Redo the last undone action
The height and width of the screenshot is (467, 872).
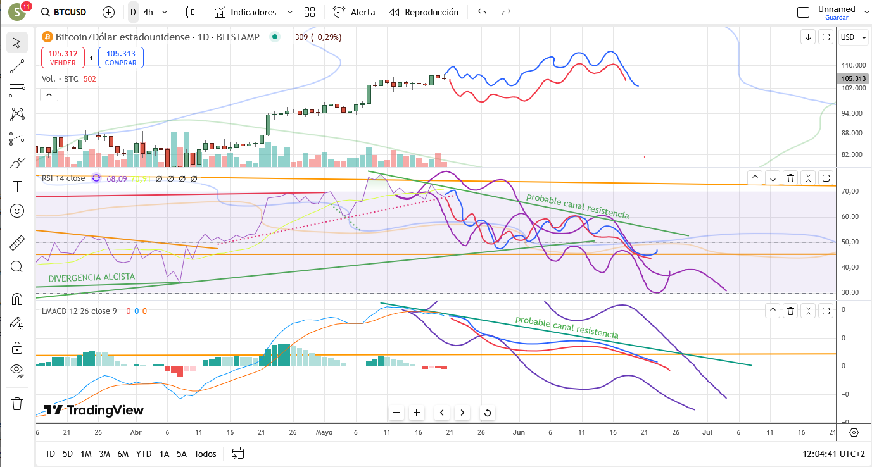506,12
